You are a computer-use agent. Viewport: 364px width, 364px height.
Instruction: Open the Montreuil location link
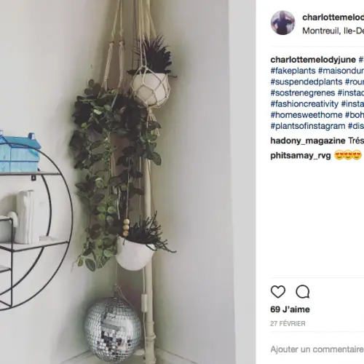(x=333, y=31)
